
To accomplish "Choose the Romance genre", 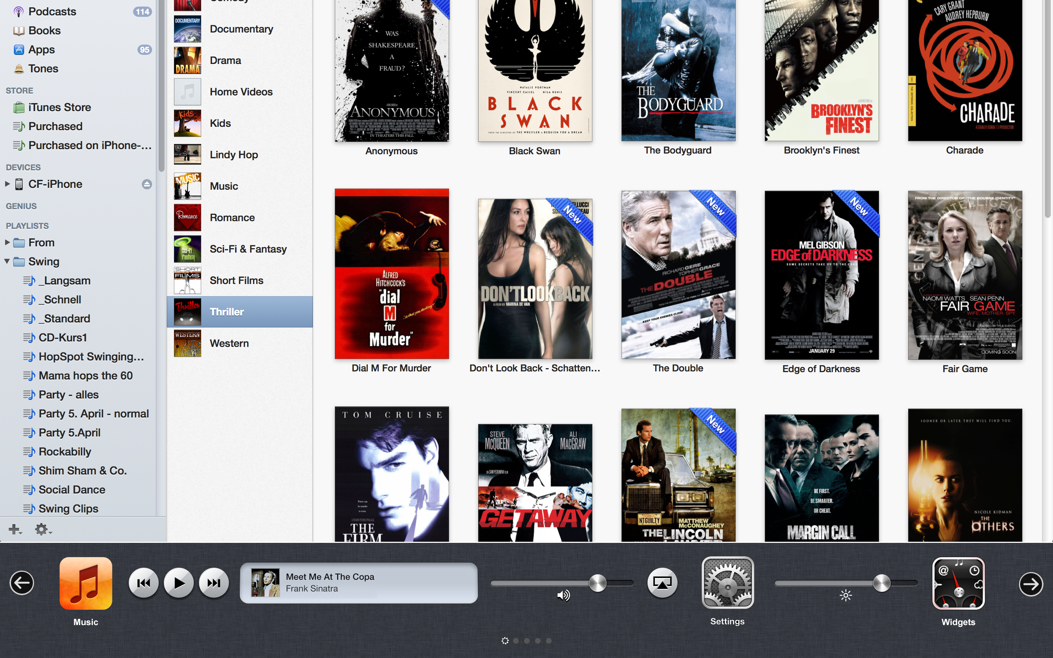I will tap(240, 218).
